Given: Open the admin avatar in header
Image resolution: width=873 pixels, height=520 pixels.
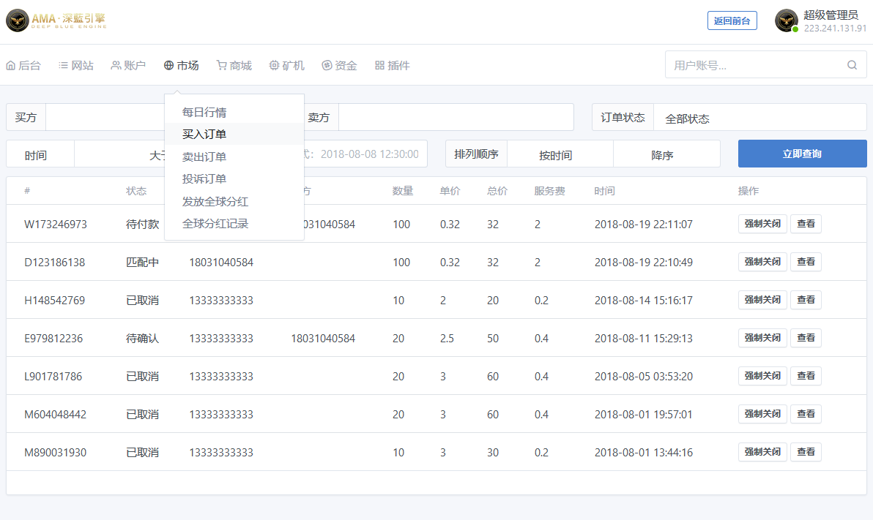Looking at the screenshot, I should pyautogui.click(x=786, y=20).
